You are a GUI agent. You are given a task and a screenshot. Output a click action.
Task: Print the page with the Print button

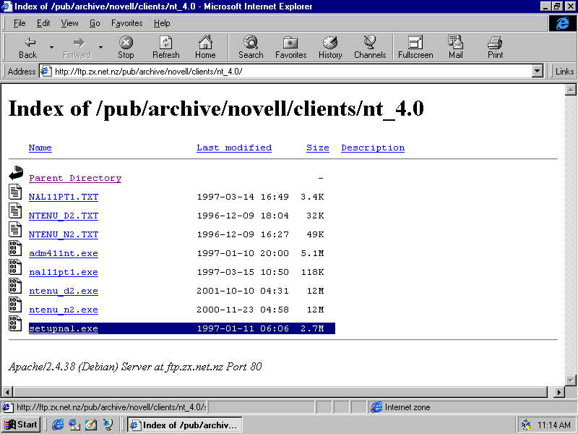click(x=495, y=47)
